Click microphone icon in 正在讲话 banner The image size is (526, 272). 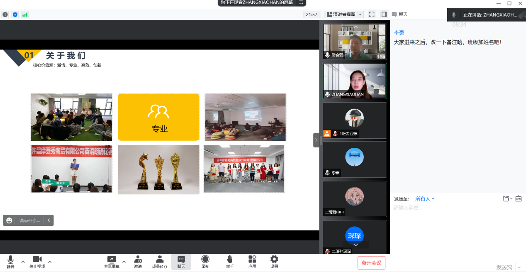tap(453, 15)
